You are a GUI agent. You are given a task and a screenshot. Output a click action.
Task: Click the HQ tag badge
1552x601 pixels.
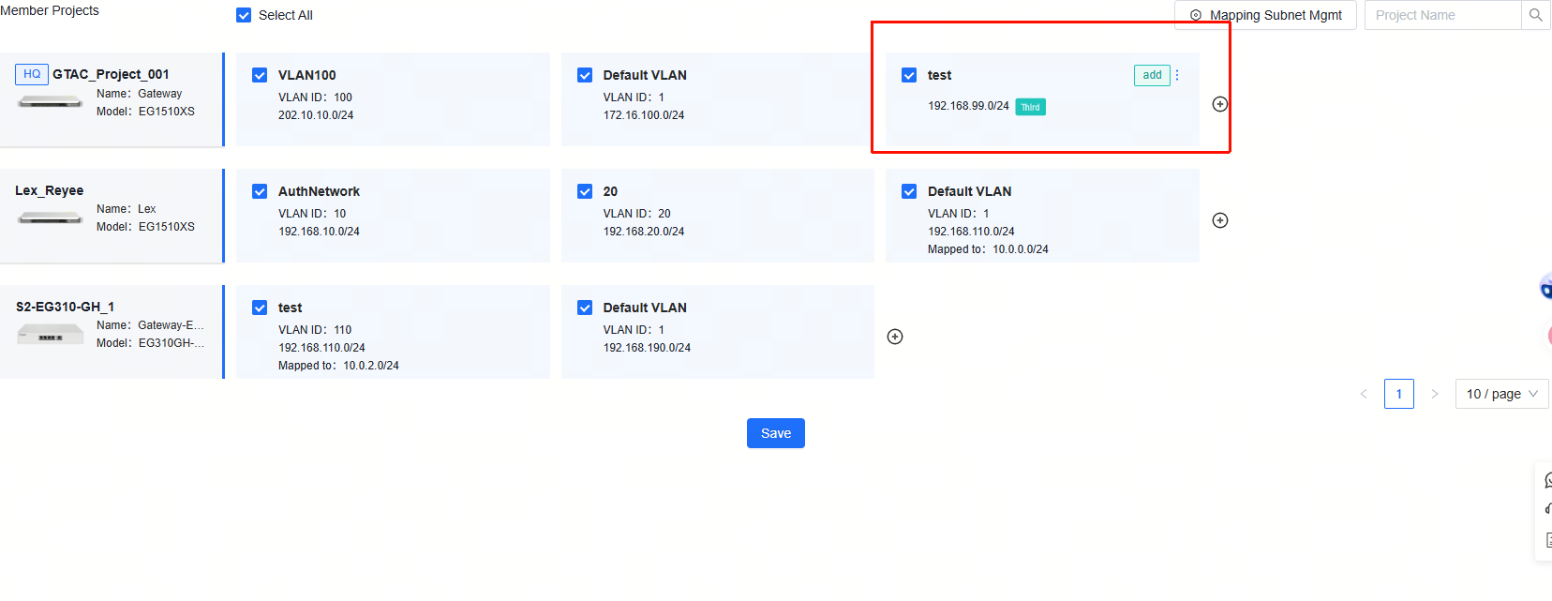[32, 74]
